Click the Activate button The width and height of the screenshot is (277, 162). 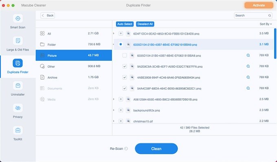point(259,5)
